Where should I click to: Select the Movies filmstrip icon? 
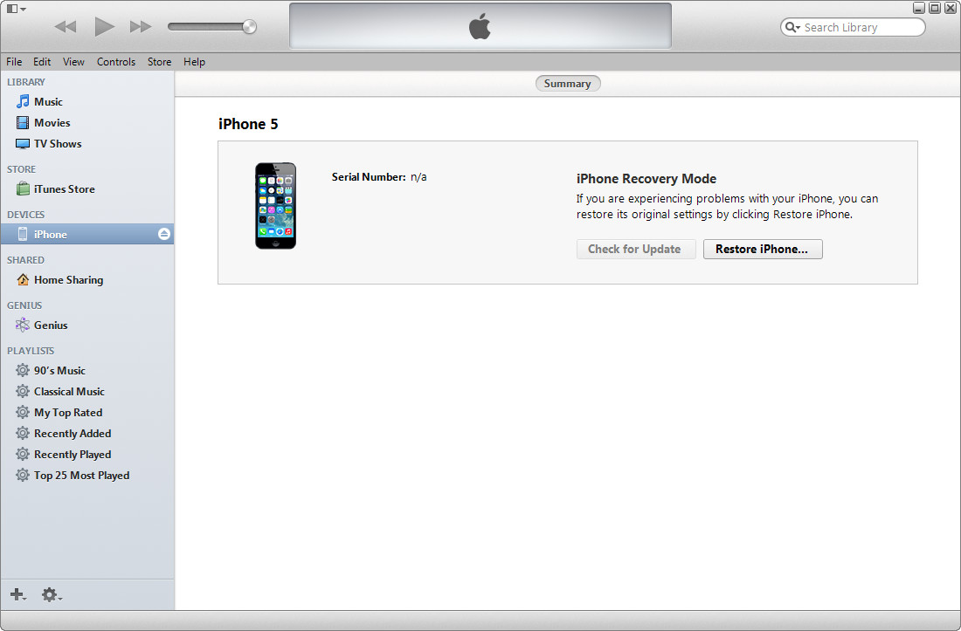pyautogui.click(x=23, y=122)
